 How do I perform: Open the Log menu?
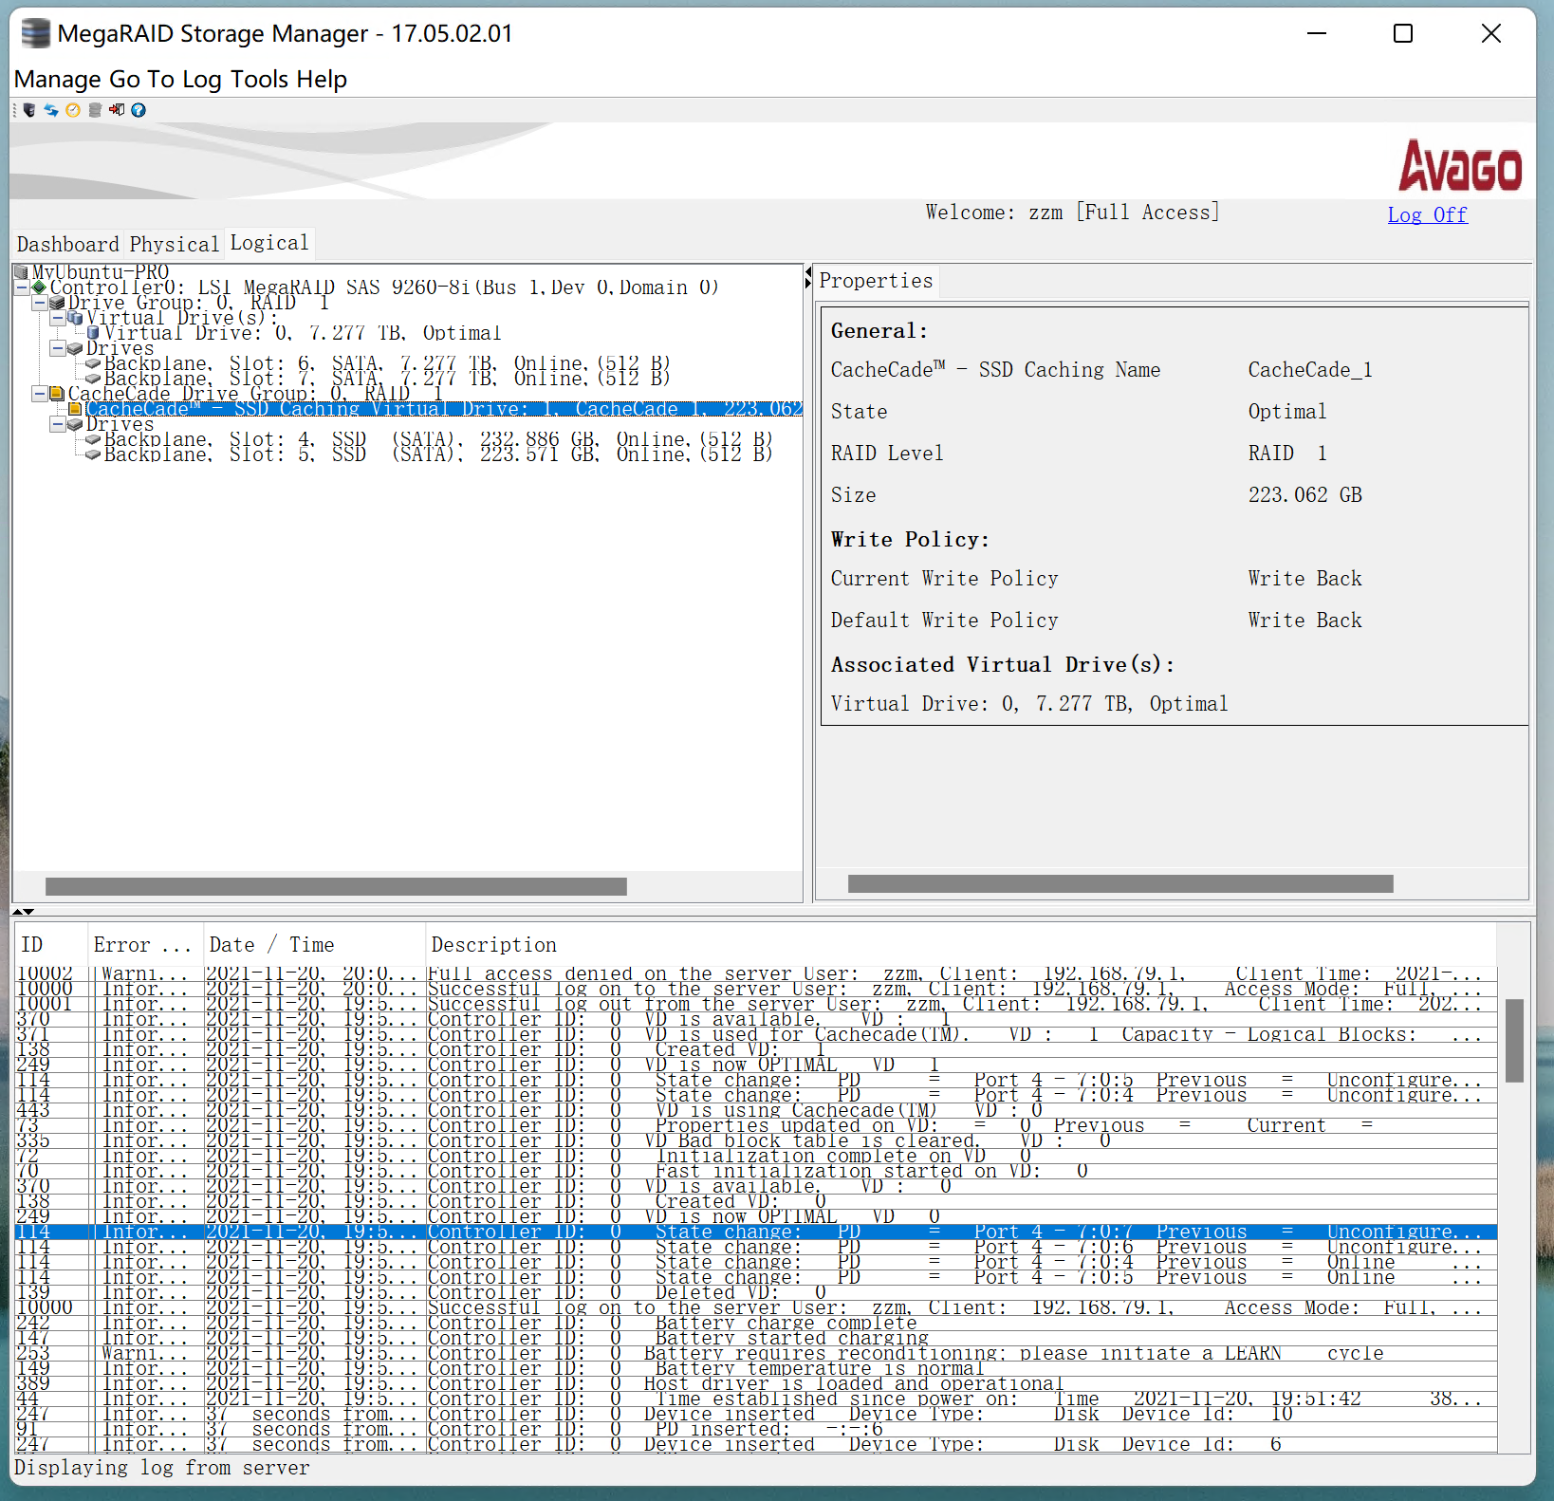202,79
